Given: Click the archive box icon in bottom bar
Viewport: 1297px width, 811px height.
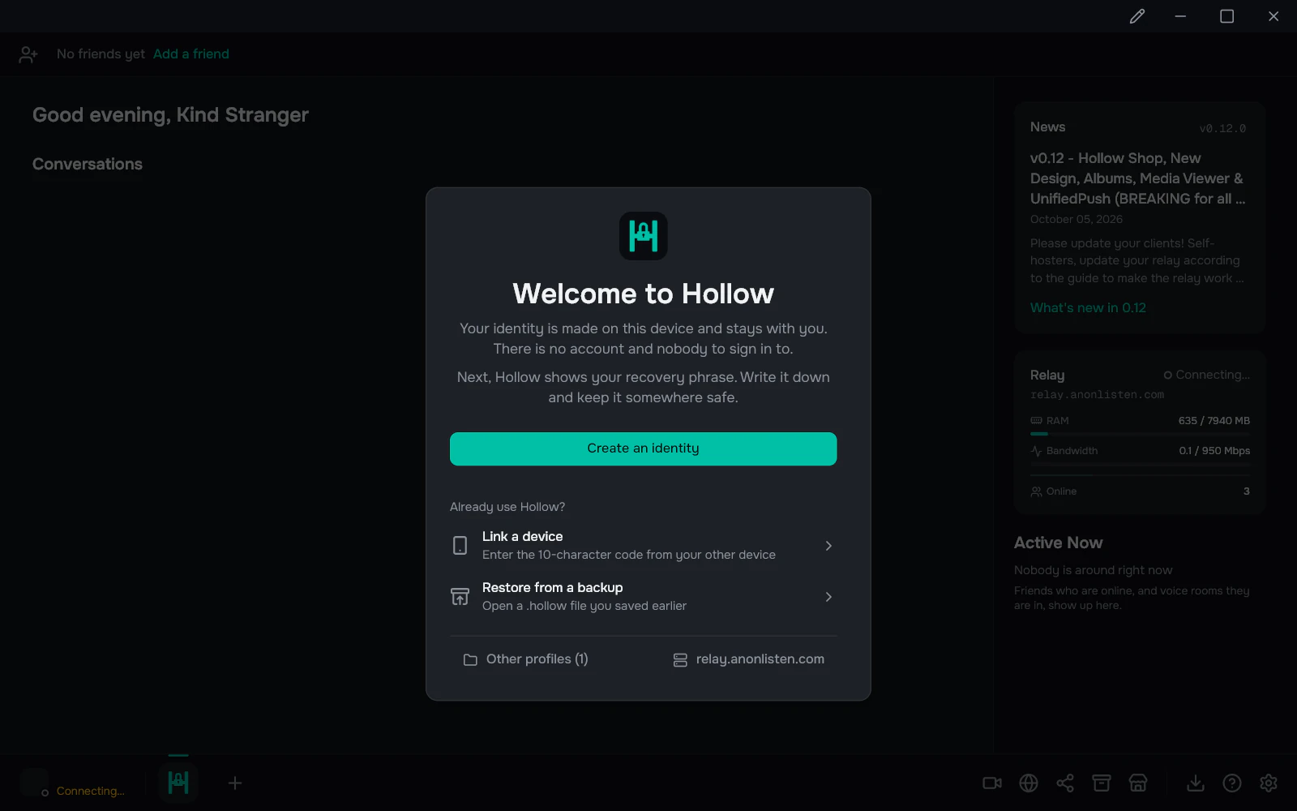Looking at the screenshot, I should click(x=1102, y=783).
